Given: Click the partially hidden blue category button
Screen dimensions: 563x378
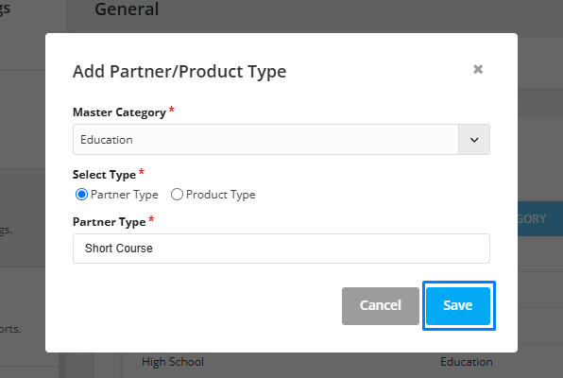Looking at the screenshot, I should point(540,219).
